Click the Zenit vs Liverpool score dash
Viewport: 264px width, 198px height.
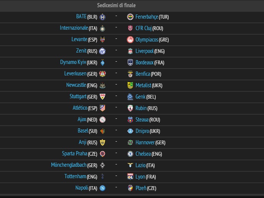[116, 51]
